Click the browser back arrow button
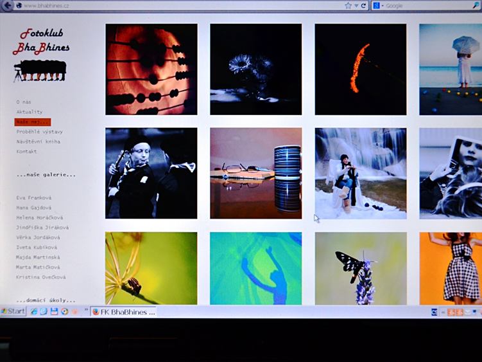Viewport: 482px width, 362px height. [7, 5]
